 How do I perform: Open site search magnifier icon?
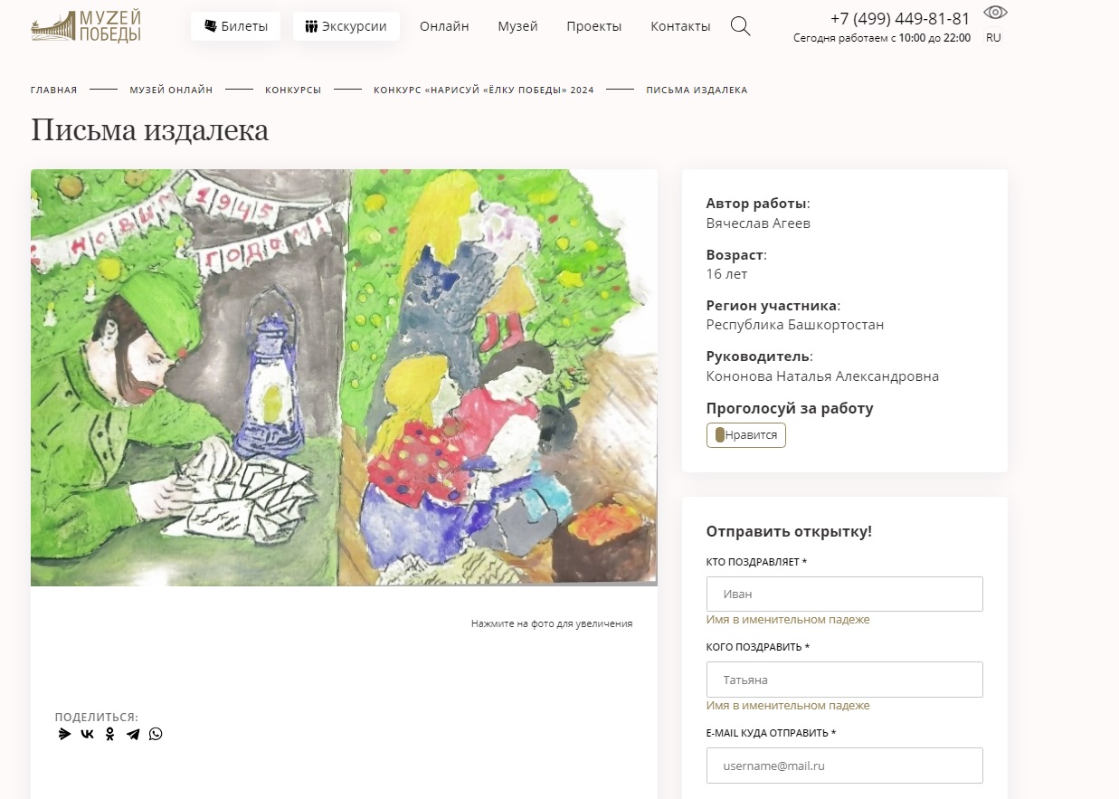740,26
